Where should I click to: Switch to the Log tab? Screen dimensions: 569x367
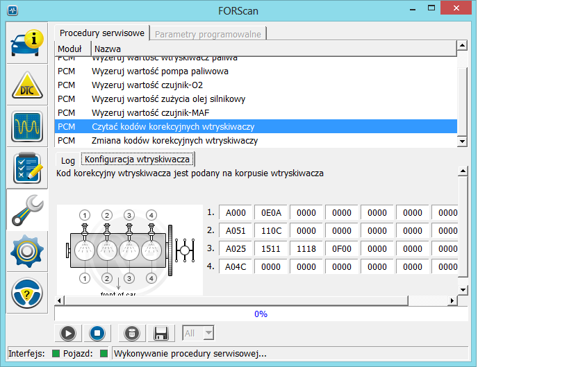click(x=68, y=160)
